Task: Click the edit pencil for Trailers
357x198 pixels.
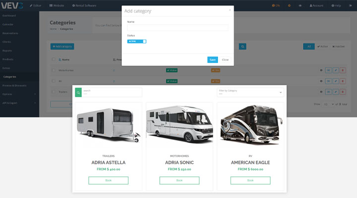Action: point(336,92)
